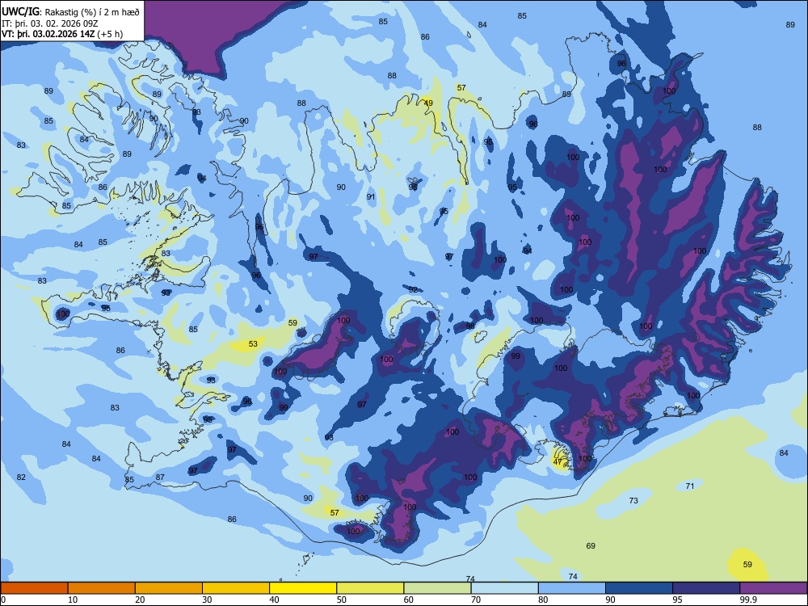Click the 'IT: þri. 03. 02. 2026 09Z' line
This screenshot has width=808, height=606.
(49, 23)
